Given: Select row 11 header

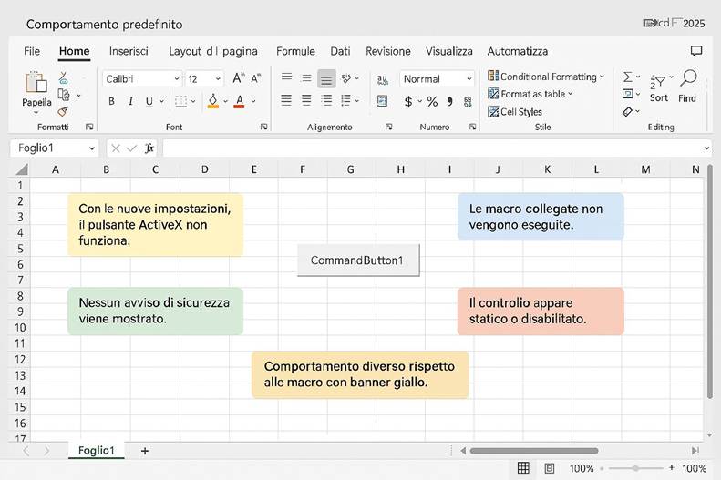Looking at the screenshot, I should (x=20, y=343).
